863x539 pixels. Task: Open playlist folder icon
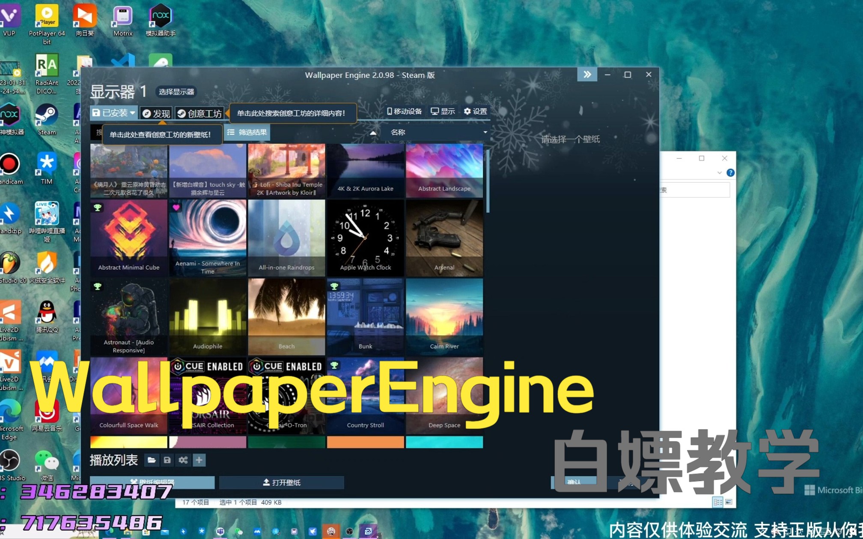[x=151, y=460]
